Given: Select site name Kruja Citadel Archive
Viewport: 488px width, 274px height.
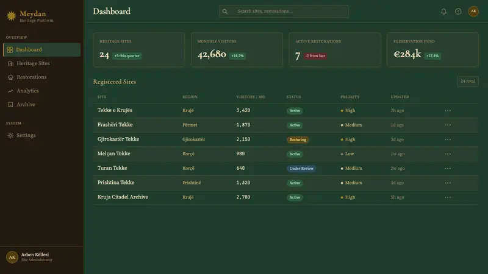Looking at the screenshot, I should 123,197.
